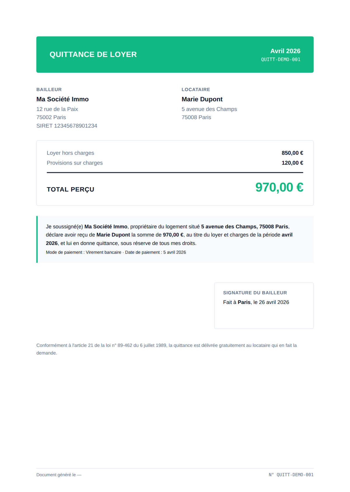Click the QUITTANCE DE LOYER title
Image resolution: width=350 pixels, height=492 pixels.
(93, 55)
